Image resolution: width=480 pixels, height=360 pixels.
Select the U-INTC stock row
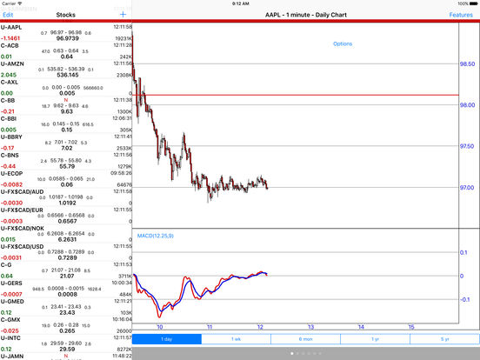click(x=66, y=343)
